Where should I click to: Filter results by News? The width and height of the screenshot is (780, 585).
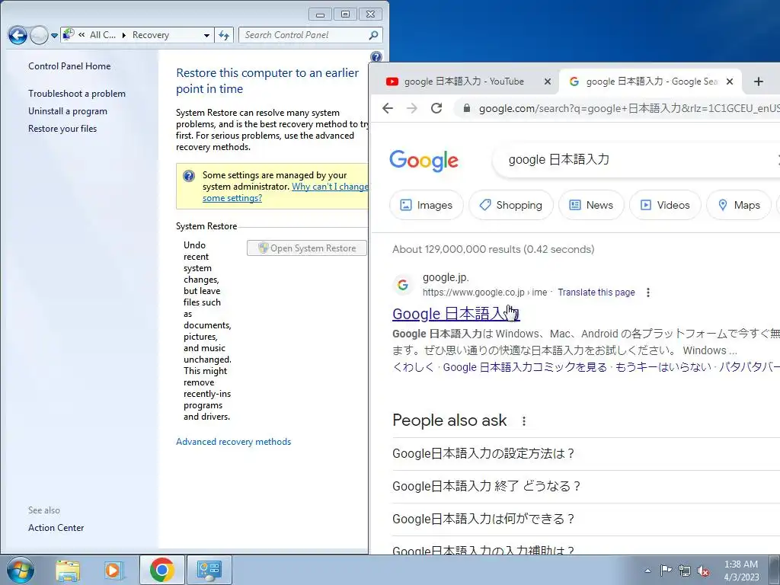click(591, 205)
